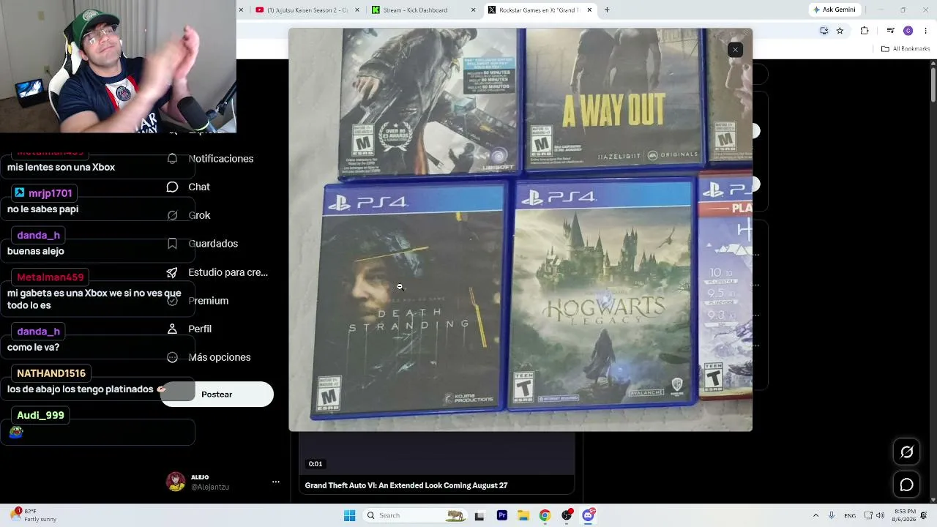Open a new browser tab
937x527 pixels.
pos(607,10)
